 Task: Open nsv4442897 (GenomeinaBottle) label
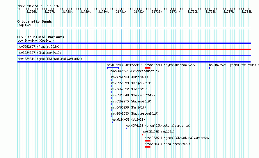click(x=135, y=71)
